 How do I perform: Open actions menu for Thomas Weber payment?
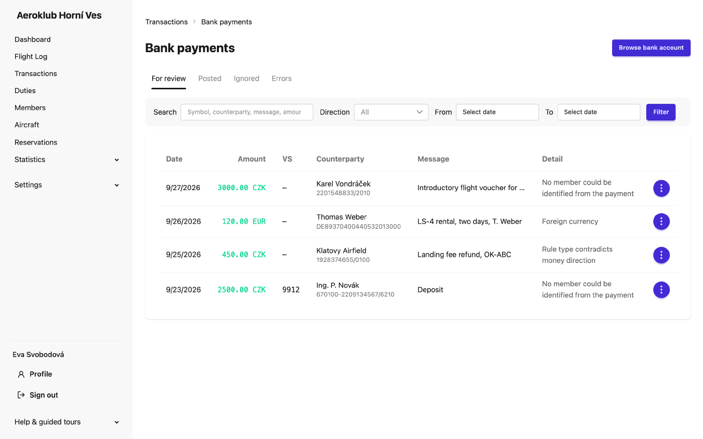[661, 221]
